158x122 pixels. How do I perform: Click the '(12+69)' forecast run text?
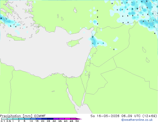150,116
